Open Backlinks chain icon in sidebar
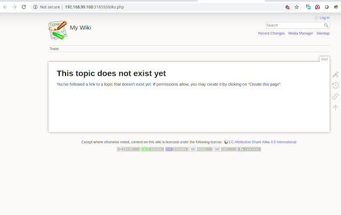This screenshot has height=215, width=341. [x=335, y=96]
